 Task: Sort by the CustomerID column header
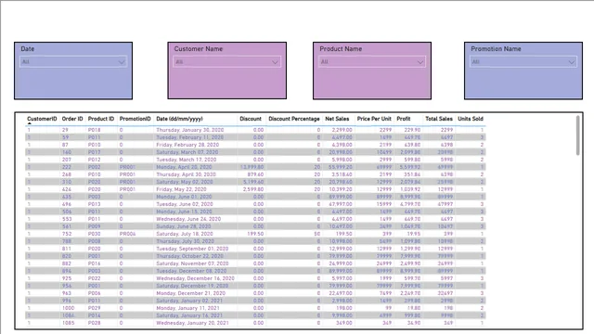click(x=42, y=119)
